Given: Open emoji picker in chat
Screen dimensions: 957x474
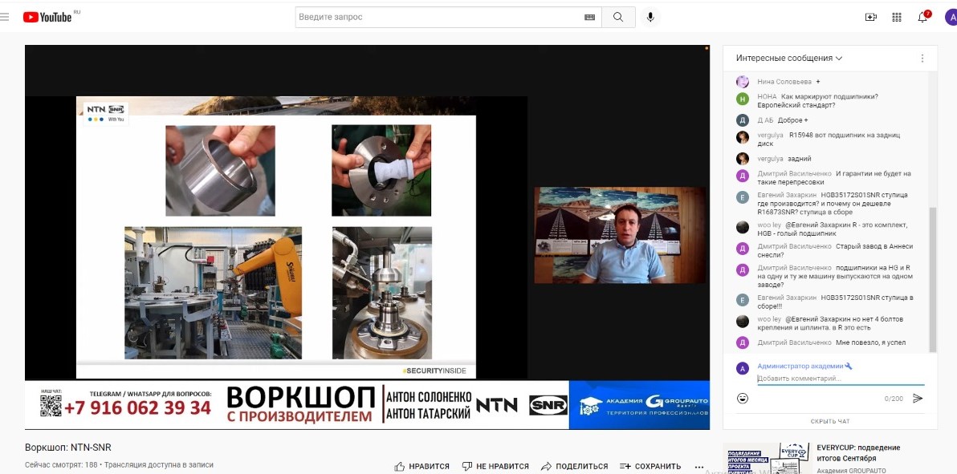Looking at the screenshot, I should 743,399.
